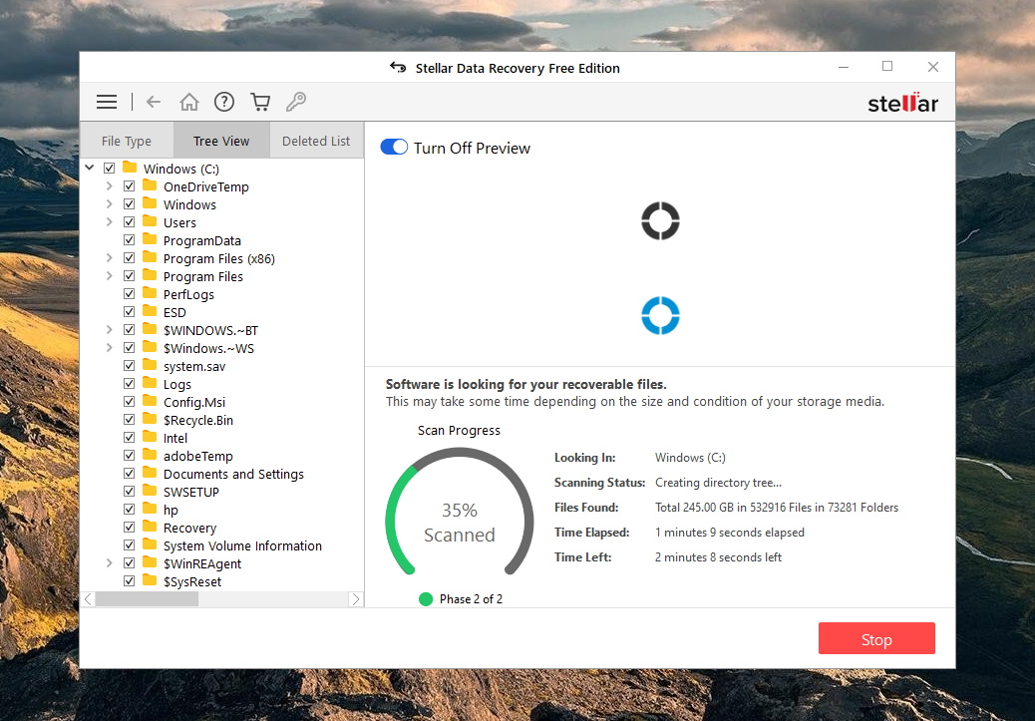Select the $SysReset folder name
Viewport: 1035px width, 721px height.
coord(192,581)
